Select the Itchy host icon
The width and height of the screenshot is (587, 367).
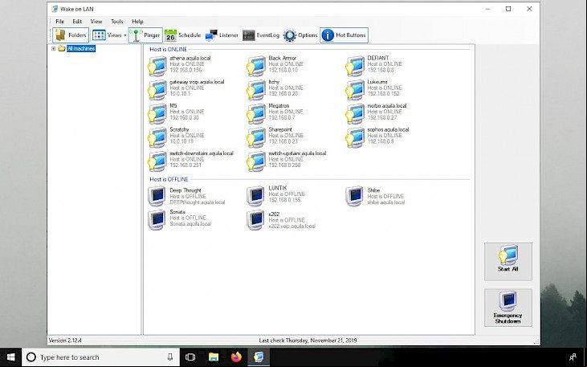pyautogui.click(x=255, y=90)
